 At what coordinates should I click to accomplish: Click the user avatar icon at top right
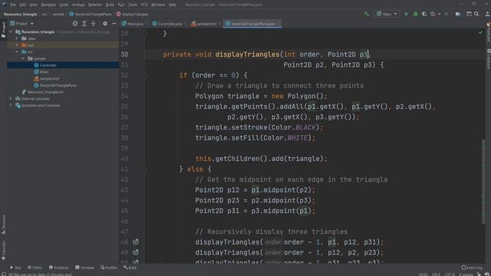tap(487, 14)
